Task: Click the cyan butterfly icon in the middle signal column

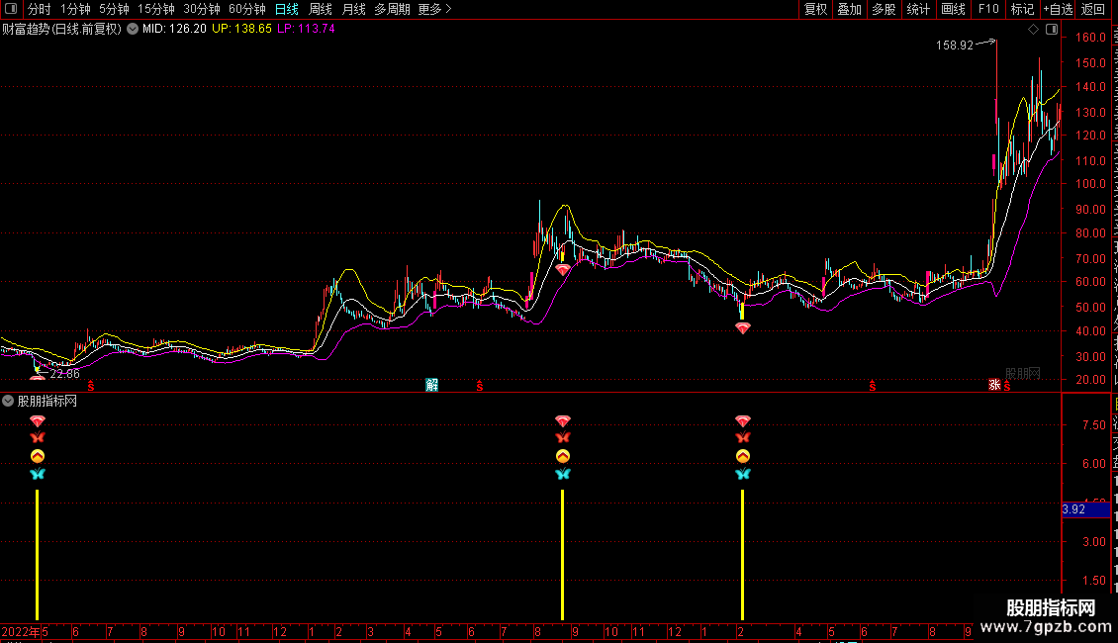Action: click(x=562, y=474)
